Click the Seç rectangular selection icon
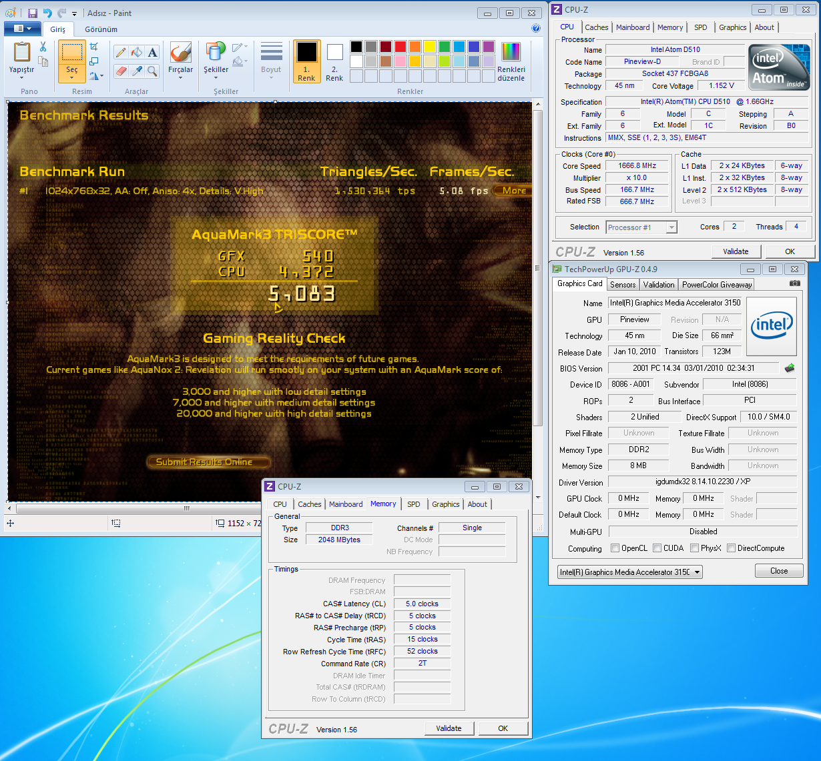821x761 pixels. [71, 53]
